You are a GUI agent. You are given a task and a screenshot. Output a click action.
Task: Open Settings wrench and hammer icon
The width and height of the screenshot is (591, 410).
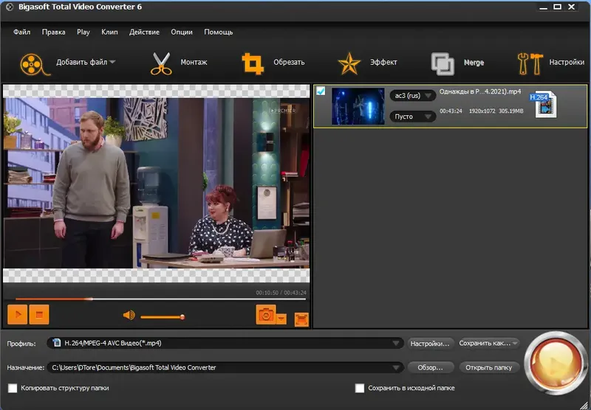click(530, 63)
